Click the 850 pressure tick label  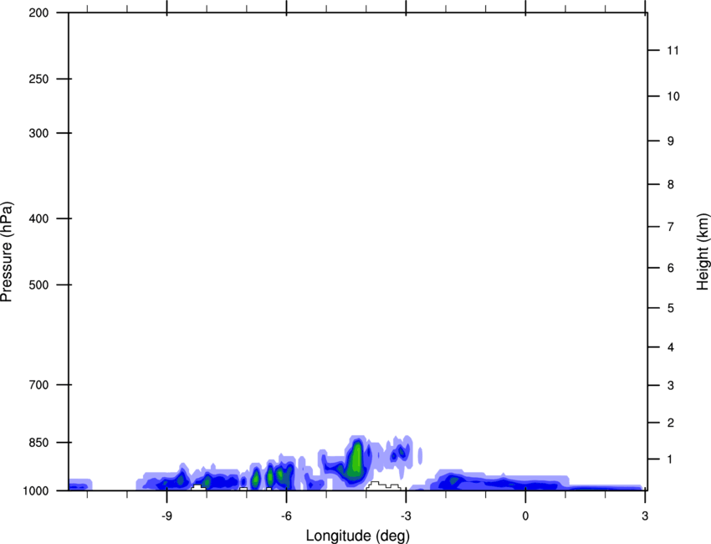coord(38,443)
